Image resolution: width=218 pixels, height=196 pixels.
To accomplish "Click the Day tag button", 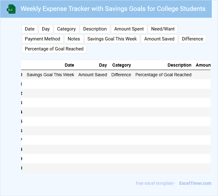I will coord(46,29).
